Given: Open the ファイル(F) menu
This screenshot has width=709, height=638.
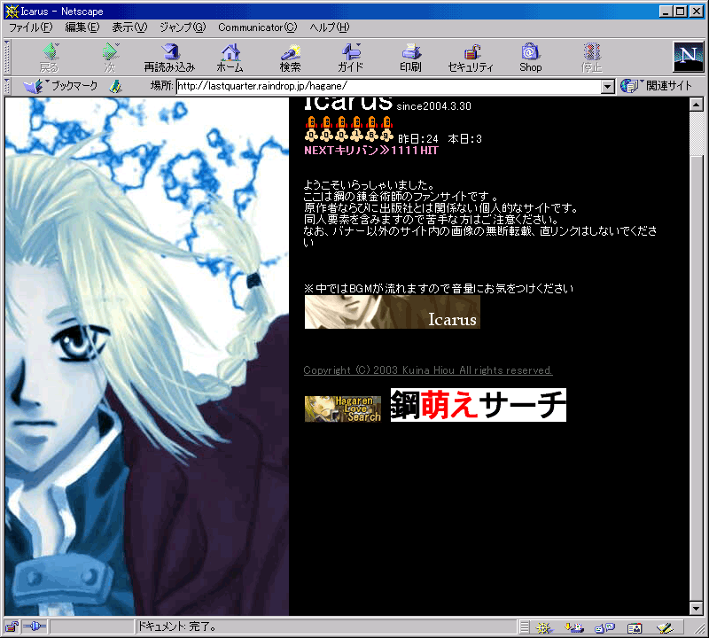Looking at the screenshot, I should pyautogui.click(x=31, y=27).
